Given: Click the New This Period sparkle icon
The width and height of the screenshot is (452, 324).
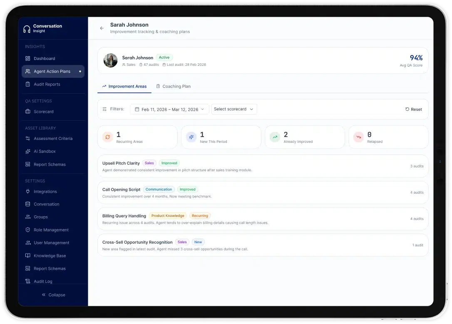Looking at the screenshot, I should 191,137.
